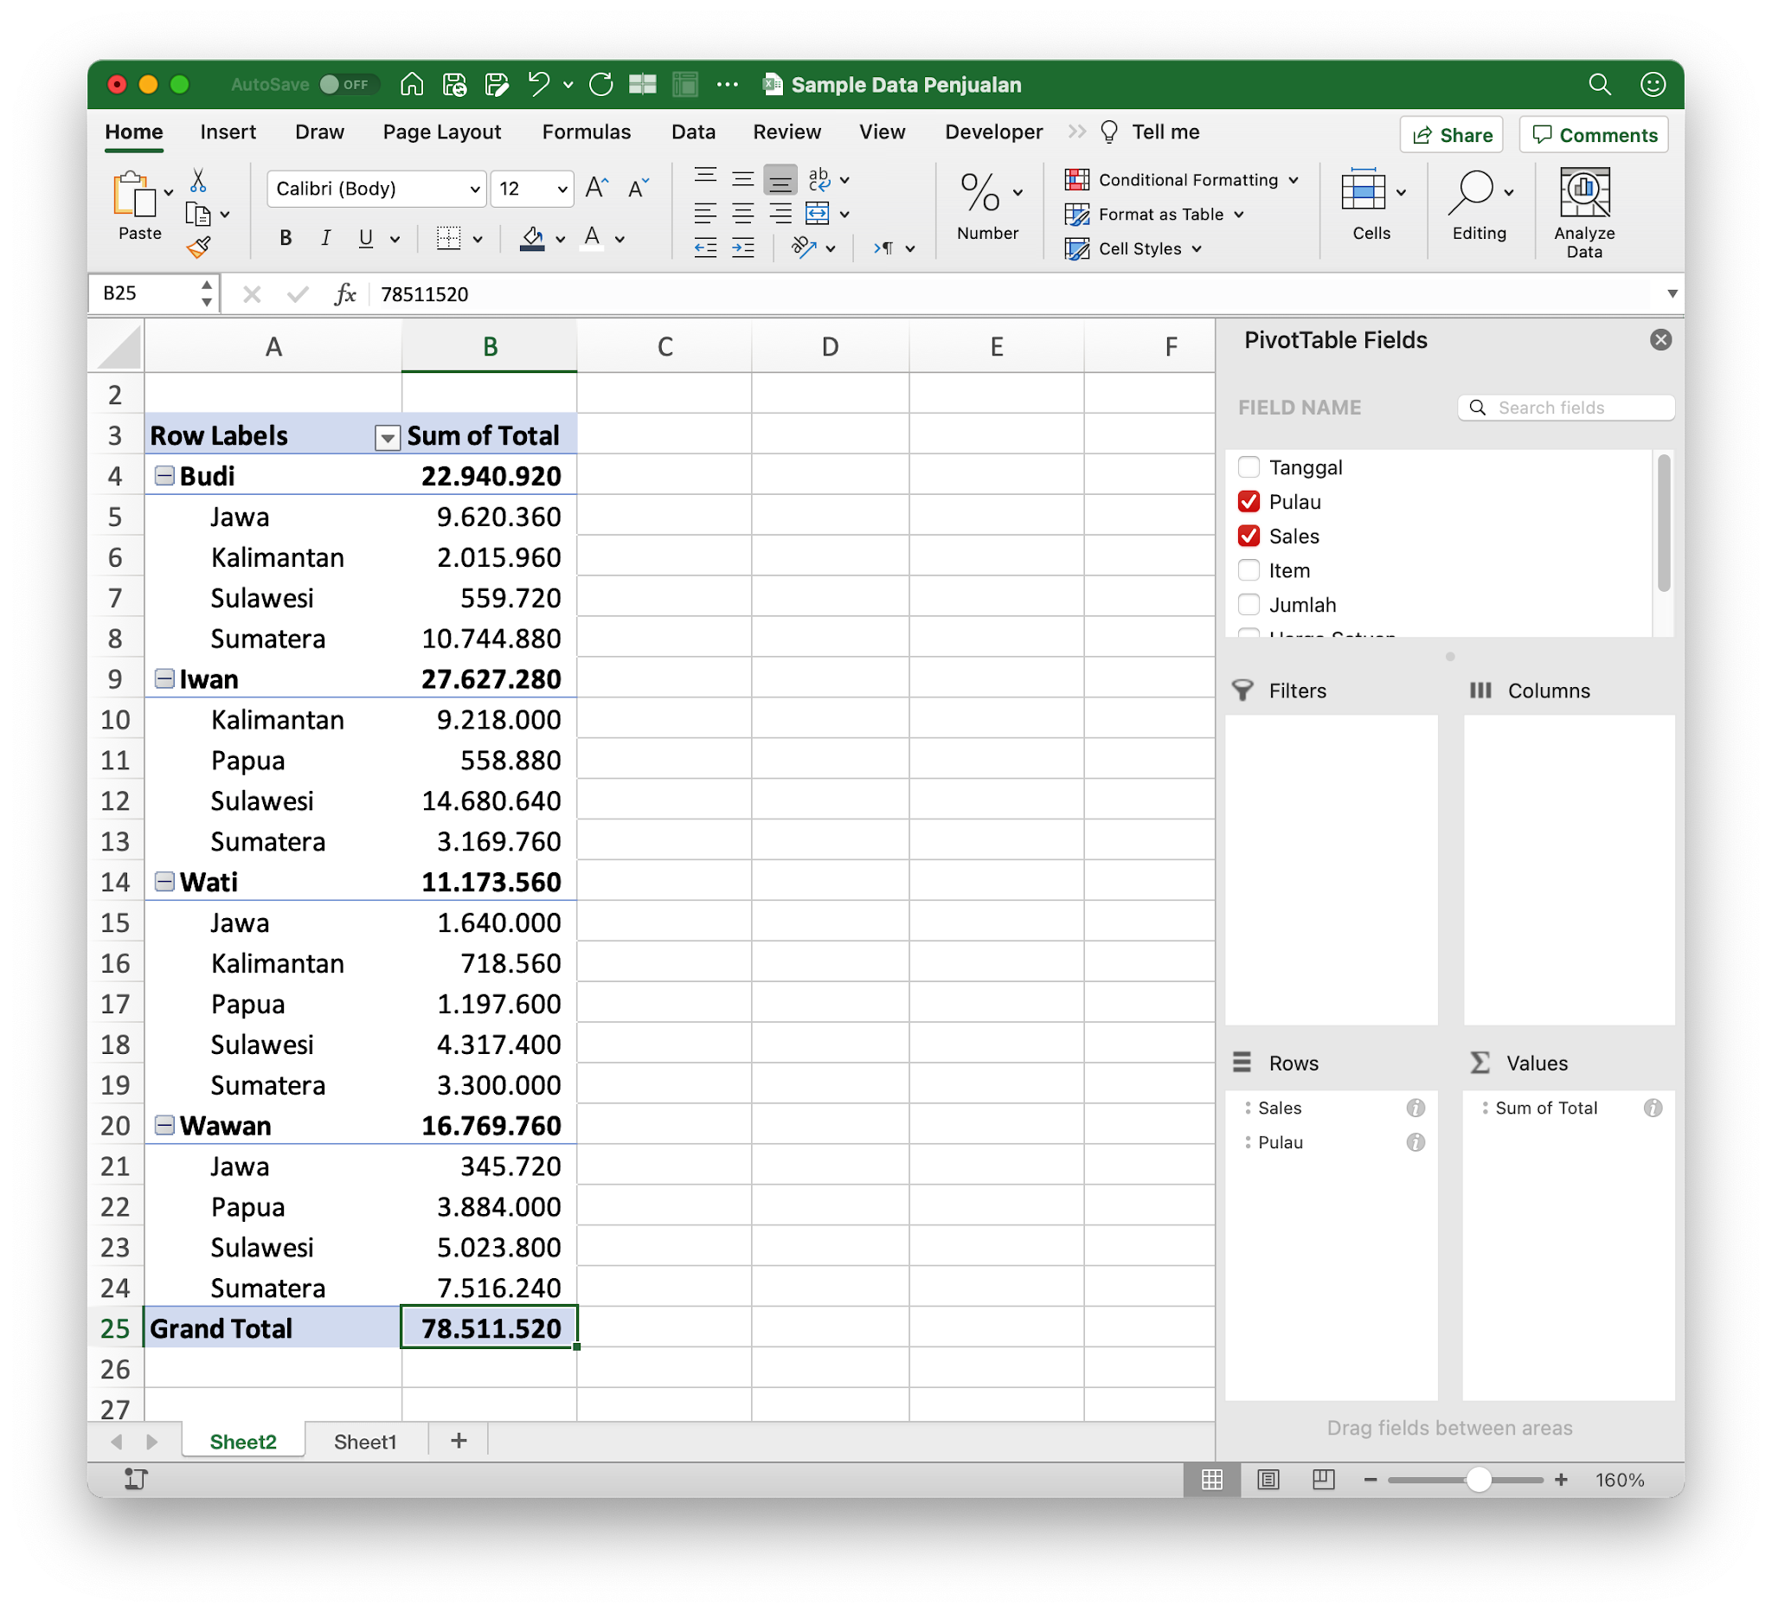The image size is (1772, 1613).
Task: Uncheck the Pulau field checkbox
Action: tap(1249, 501)
